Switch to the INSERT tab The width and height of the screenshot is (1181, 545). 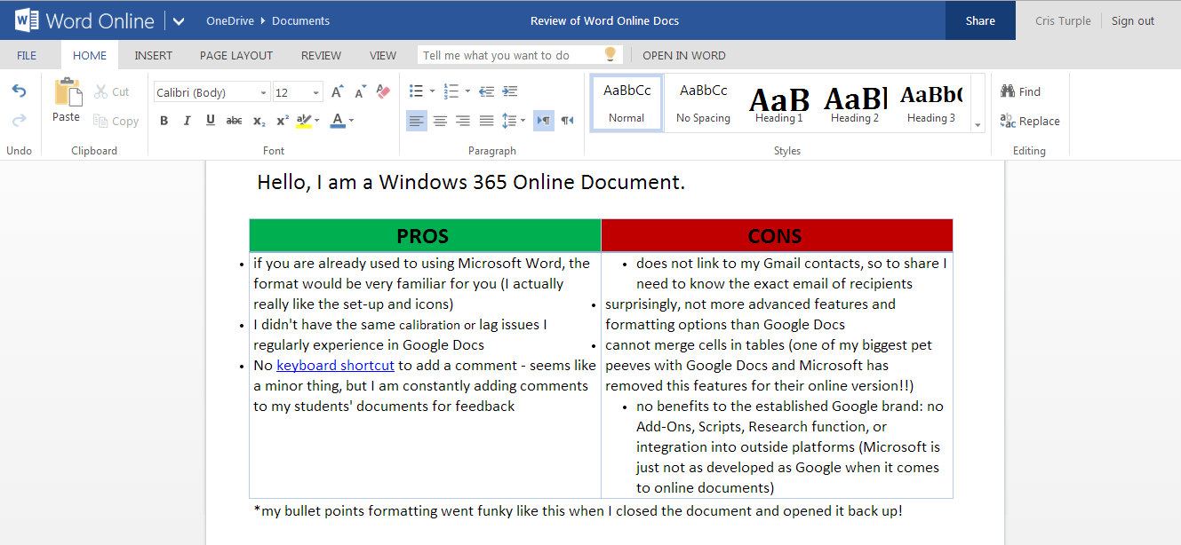[154, 55]
